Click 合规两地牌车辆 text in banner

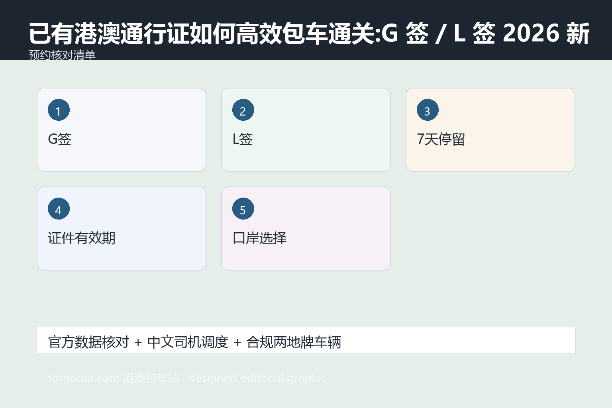pos(294,342)
